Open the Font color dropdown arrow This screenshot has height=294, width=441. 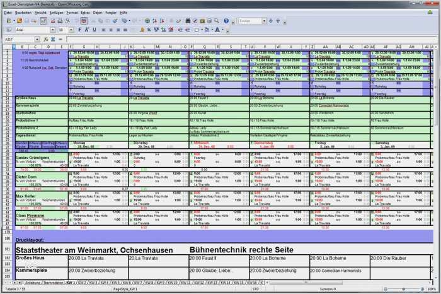(222, 30)
